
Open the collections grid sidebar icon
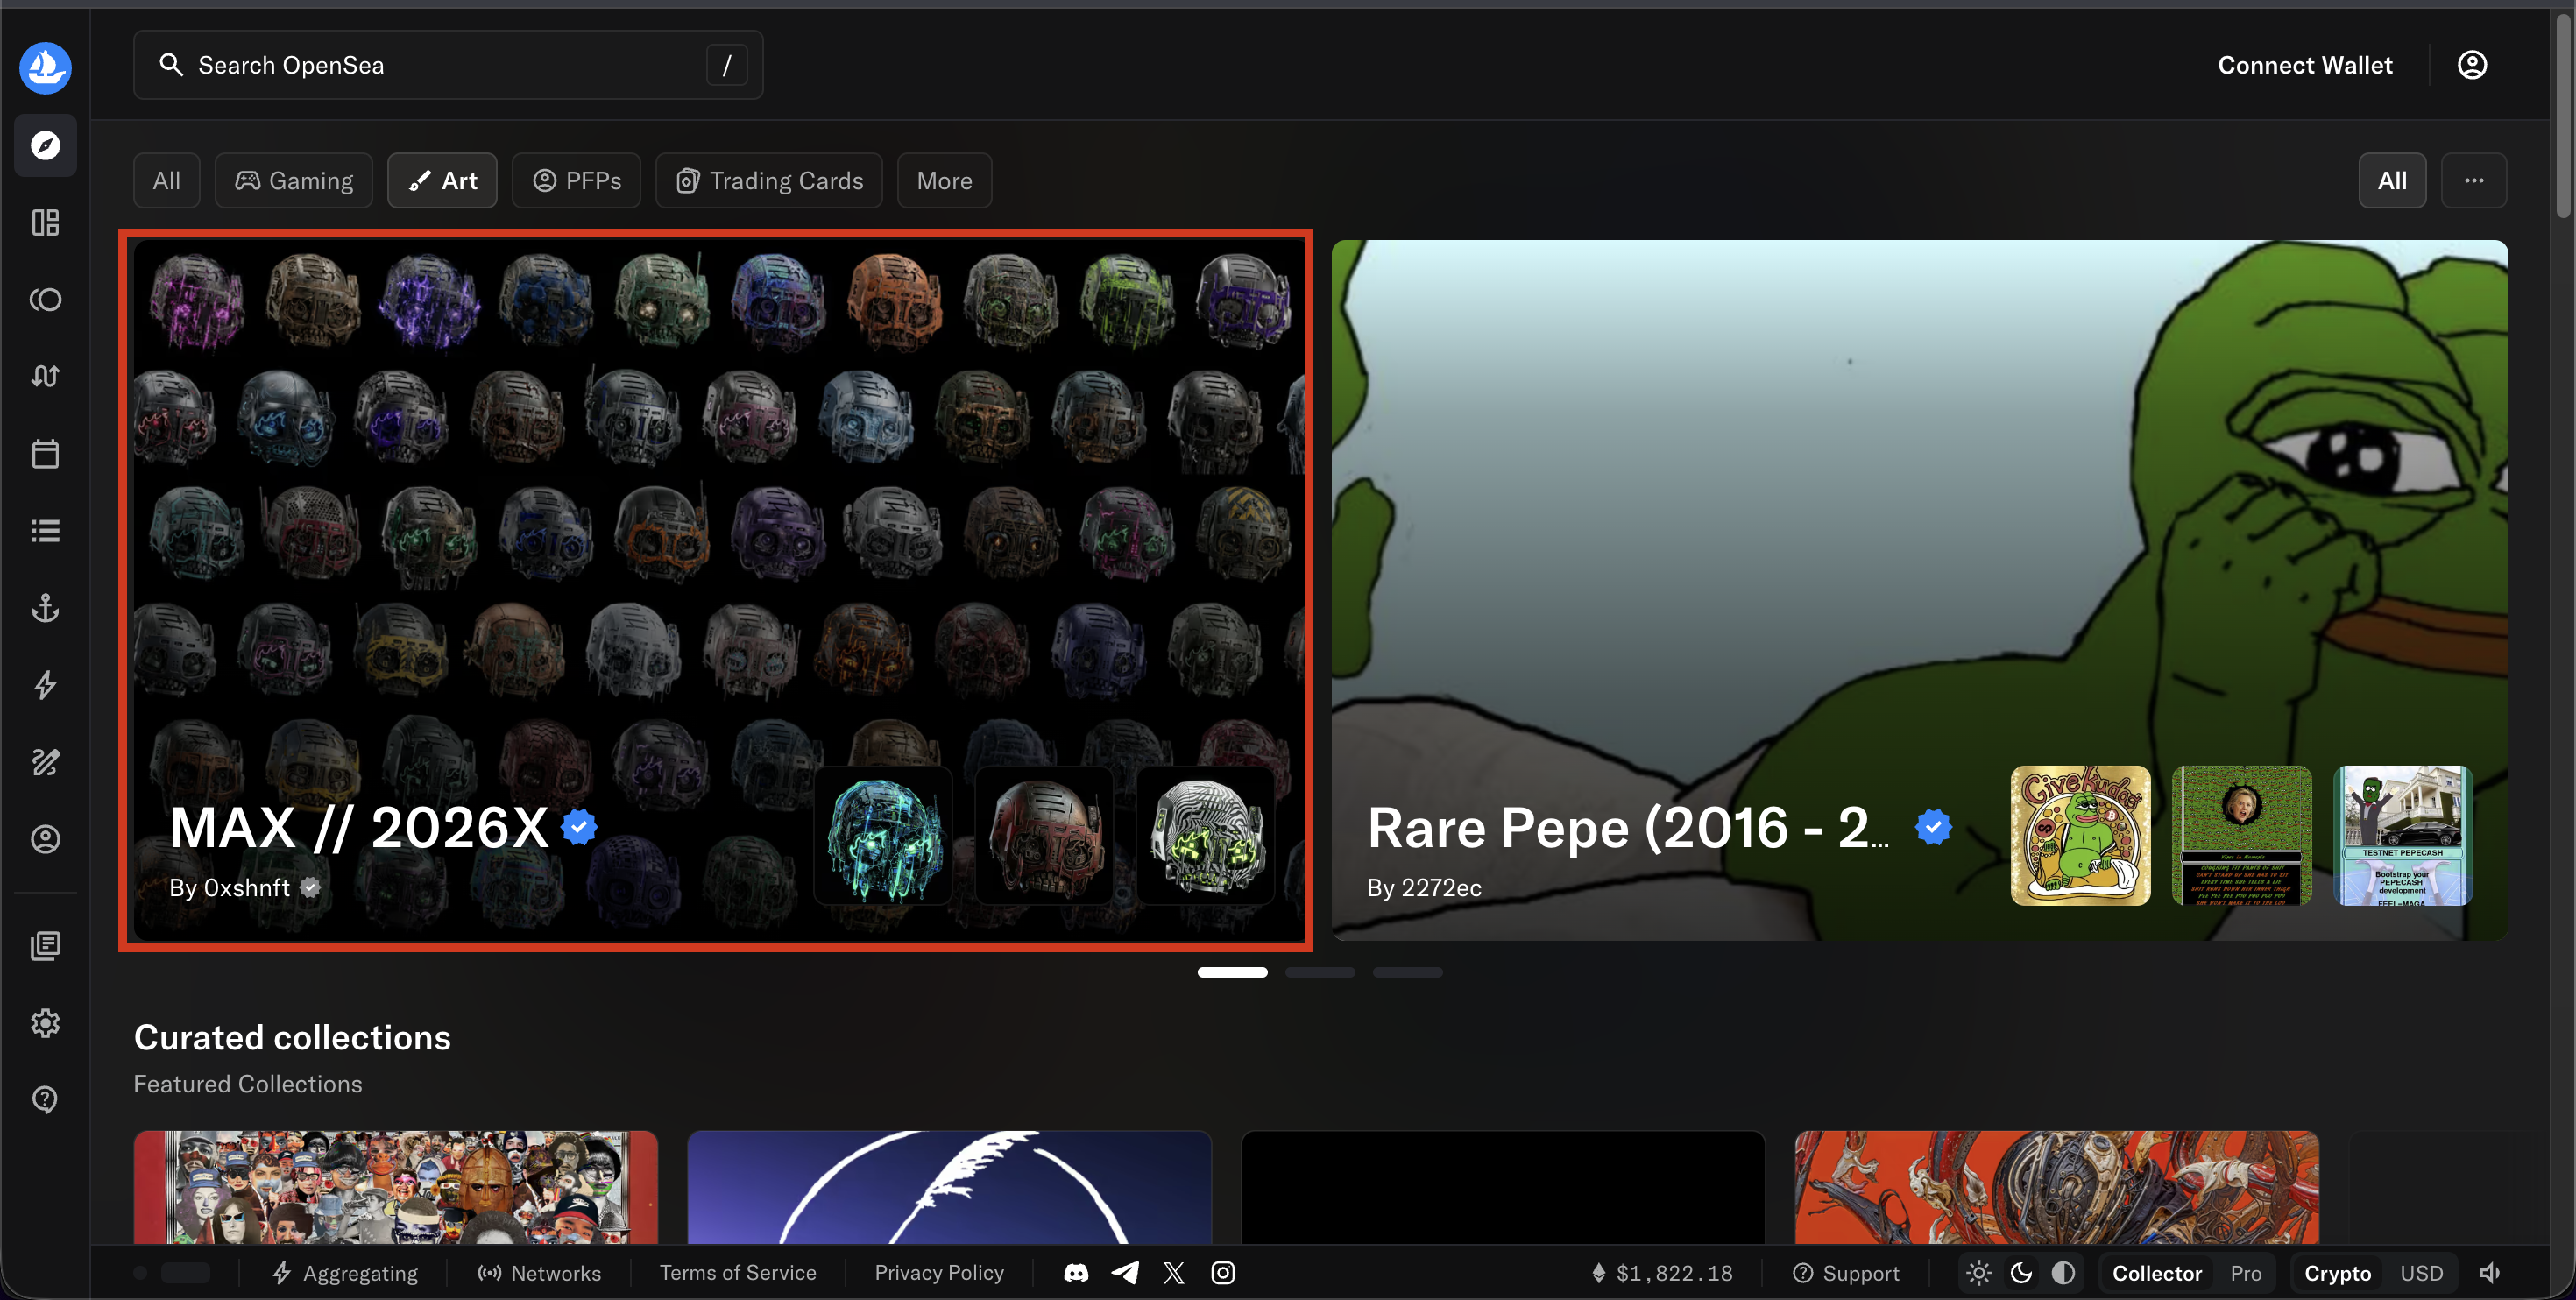(x=45, y=222)
